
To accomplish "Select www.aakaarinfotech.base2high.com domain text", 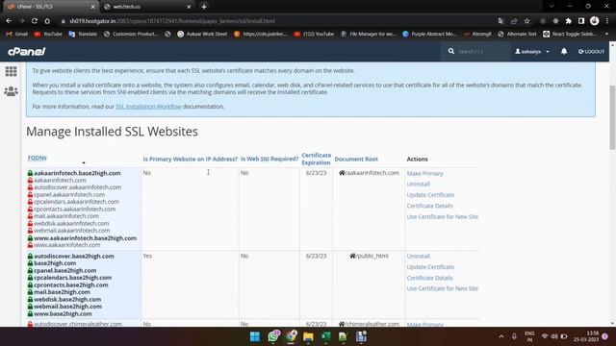I will 86,238.
